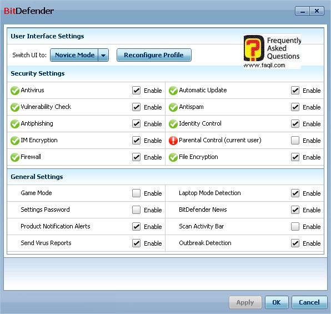Click Cancel to discard changes

[x=309, y=302]
